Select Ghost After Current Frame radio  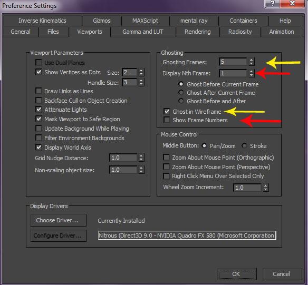[x=181, y=92]
